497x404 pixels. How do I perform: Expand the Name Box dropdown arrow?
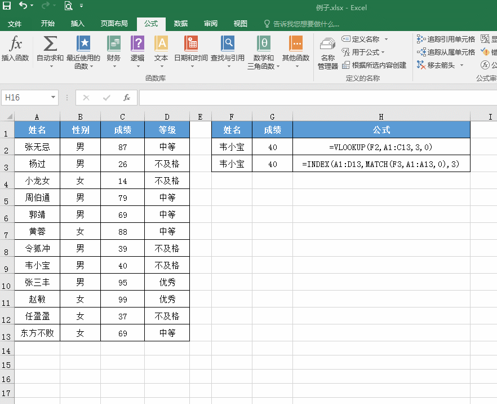pos(53,97)
